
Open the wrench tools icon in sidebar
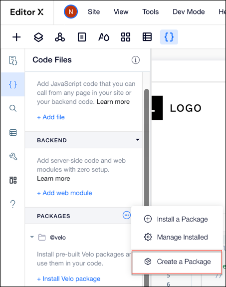pos(13,157)
